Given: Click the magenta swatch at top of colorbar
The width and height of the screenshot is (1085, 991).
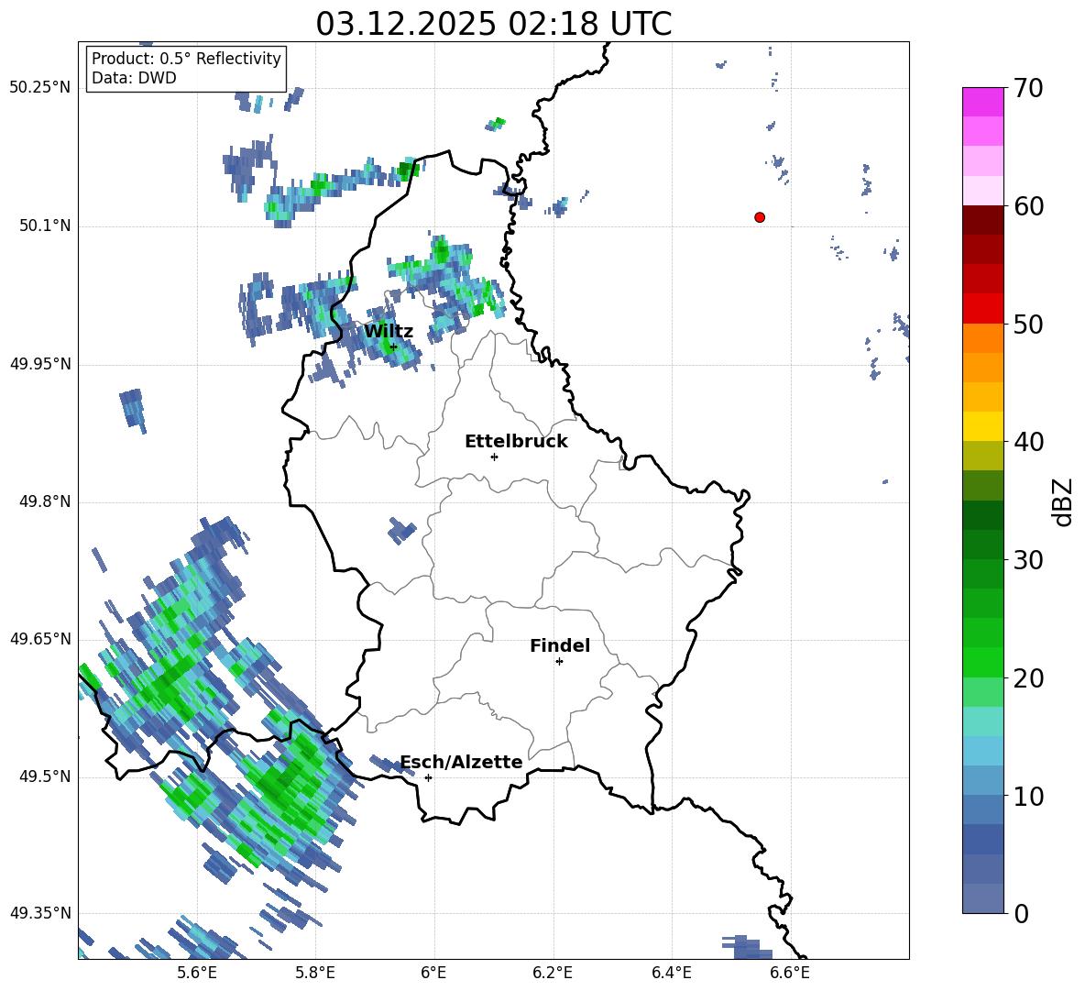Looking at the screenshot, I should pos(983,102).
